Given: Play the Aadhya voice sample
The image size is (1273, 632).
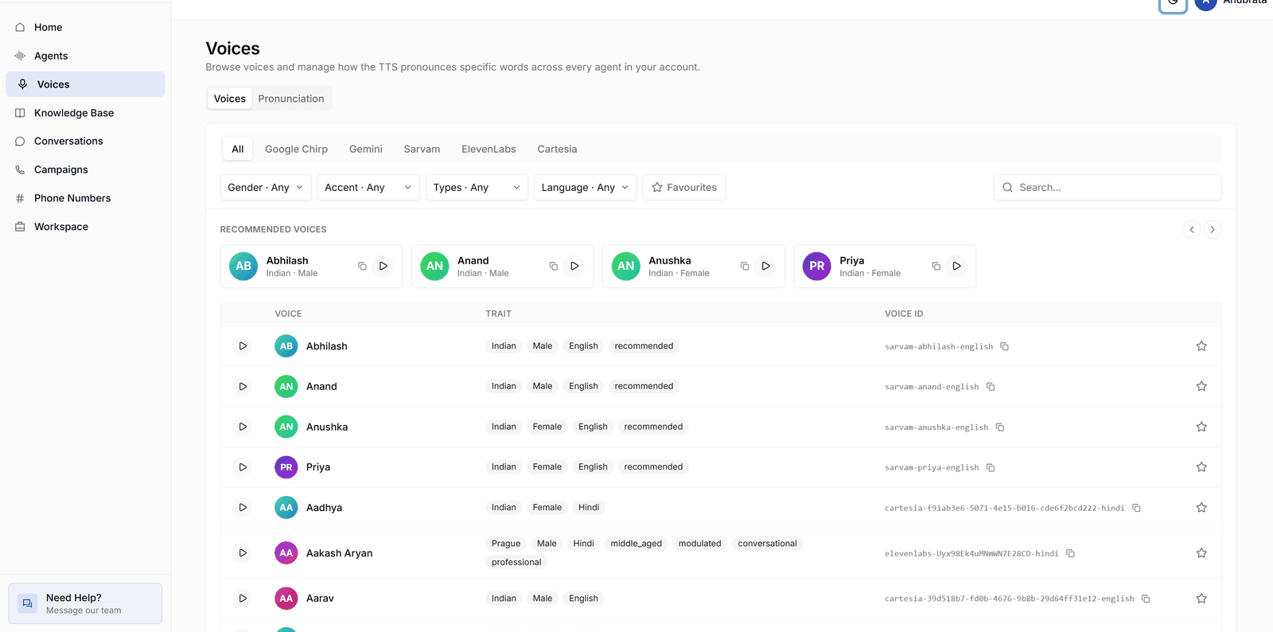Looking at the screenshot, I should click(243, 507).
